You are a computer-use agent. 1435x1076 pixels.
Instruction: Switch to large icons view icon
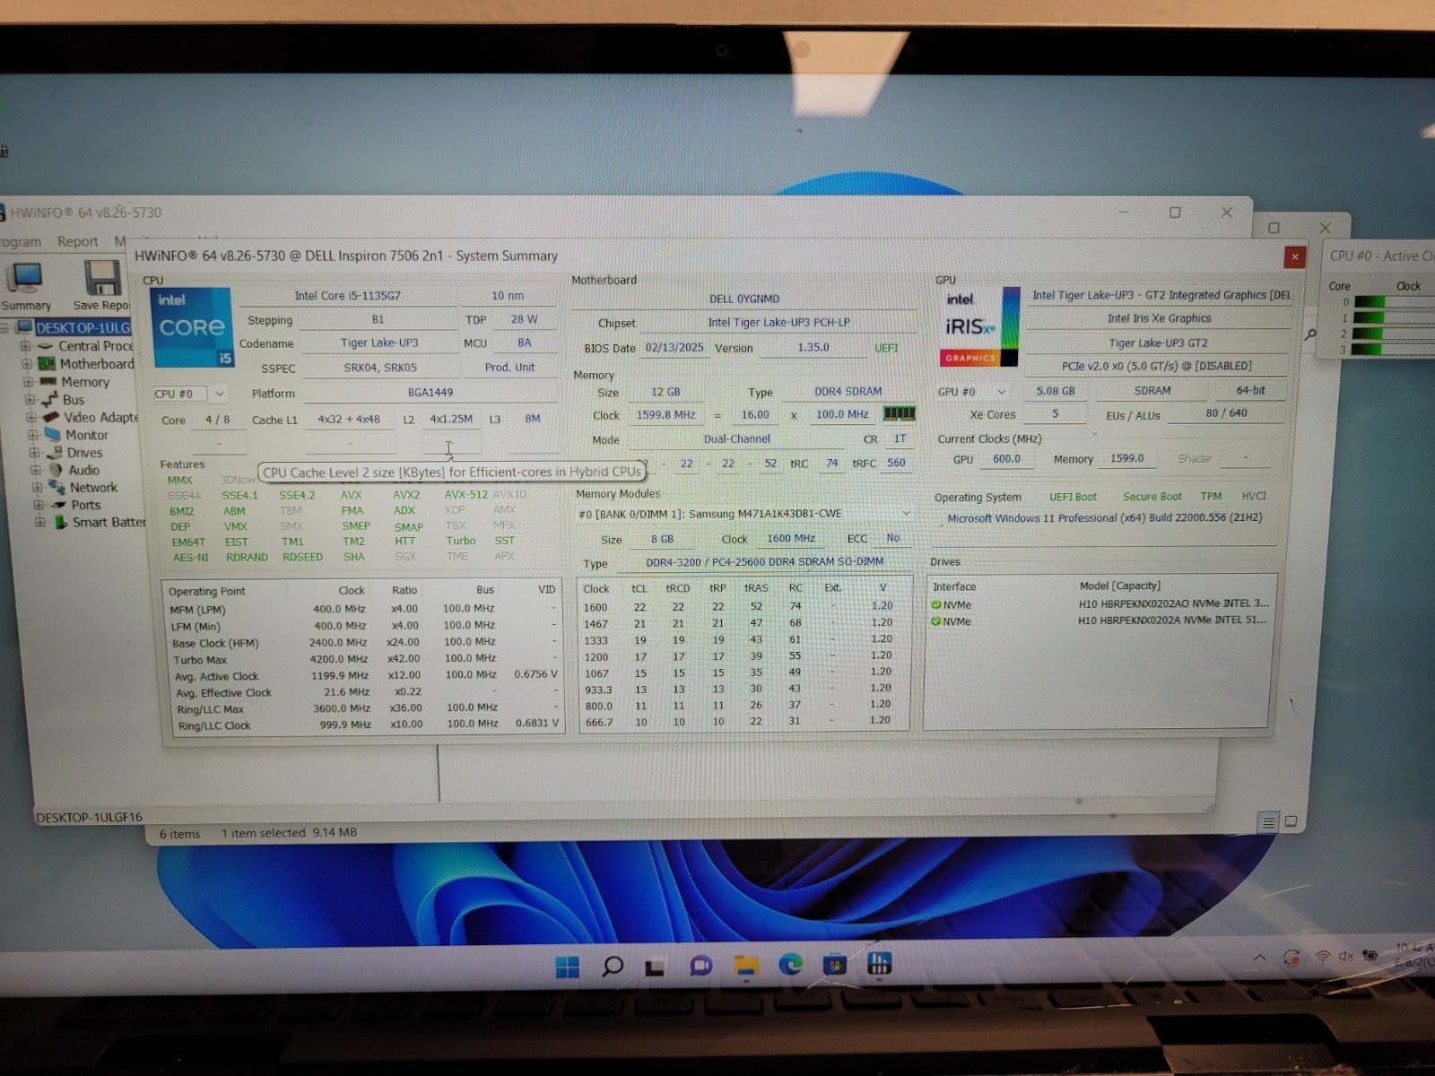pos(1291,821)
